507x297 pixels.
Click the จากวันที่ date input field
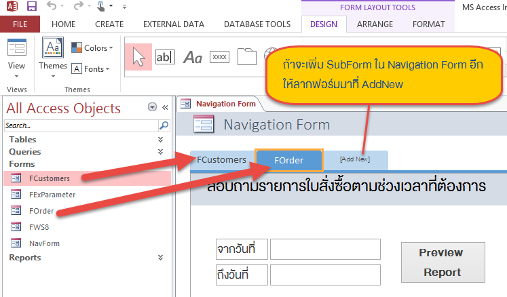(325, 249)
